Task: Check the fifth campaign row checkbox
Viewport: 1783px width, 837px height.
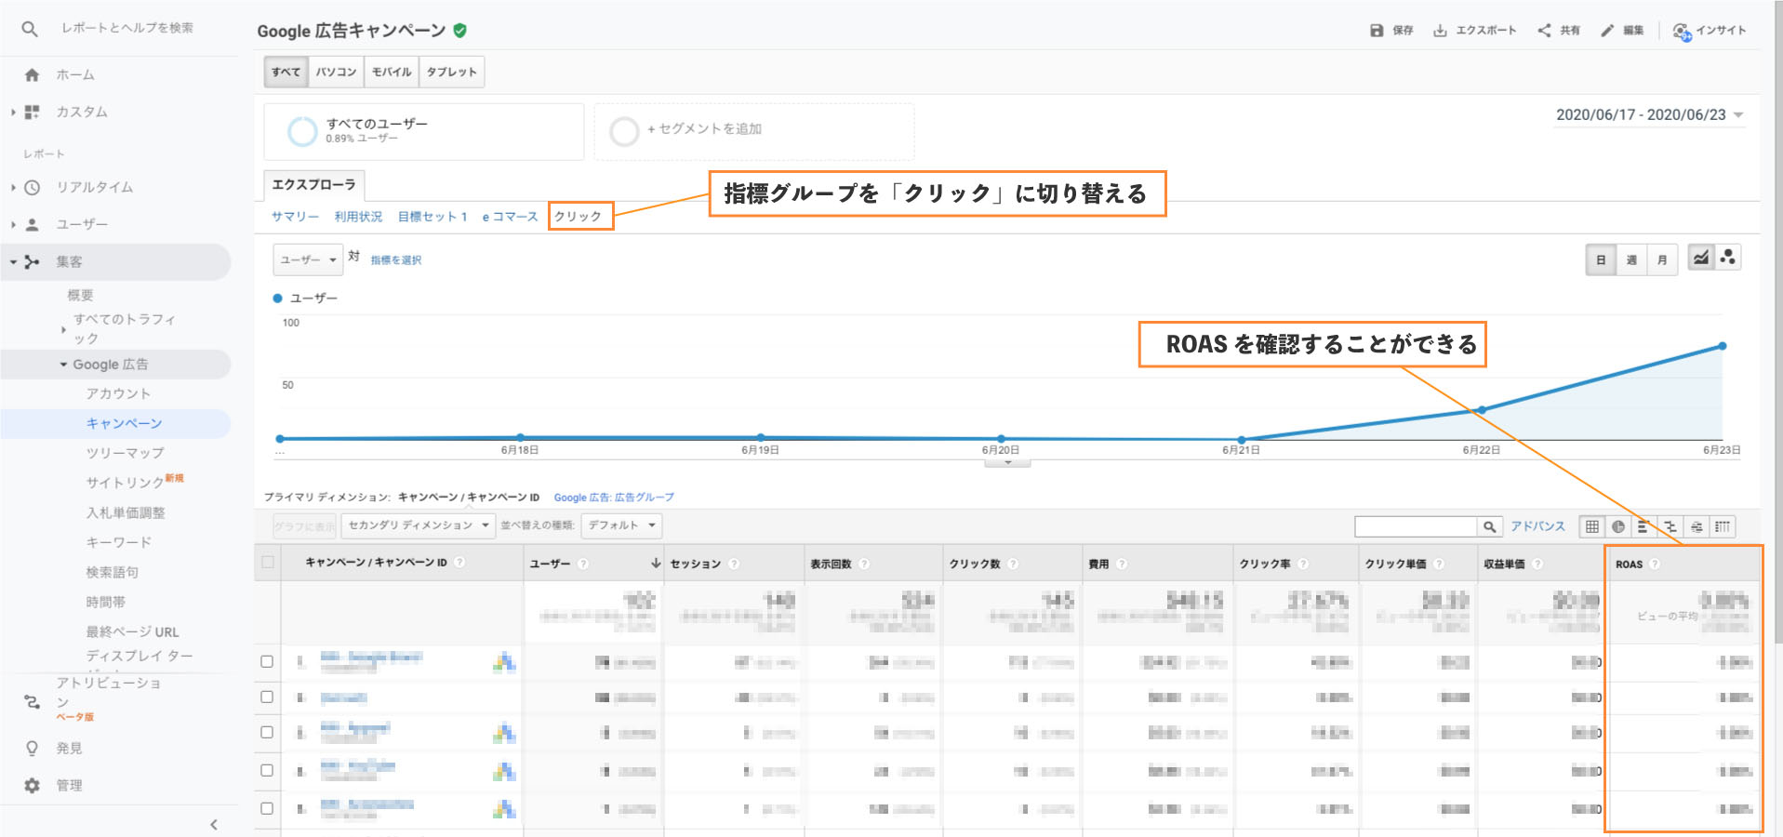Action: coord(267,808)
